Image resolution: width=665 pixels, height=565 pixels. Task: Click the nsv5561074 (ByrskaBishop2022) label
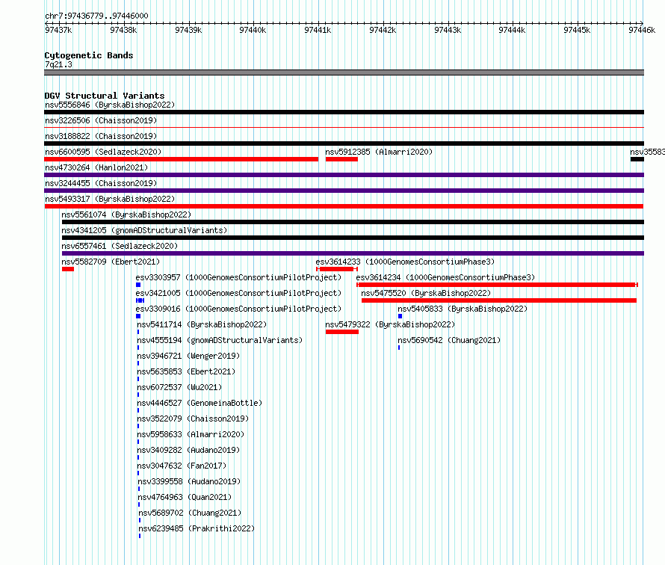126,214
